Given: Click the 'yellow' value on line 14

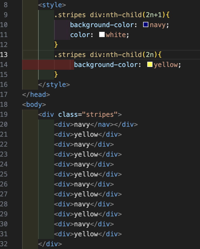Looking at the screenshot, I should [x=165, y=65].
